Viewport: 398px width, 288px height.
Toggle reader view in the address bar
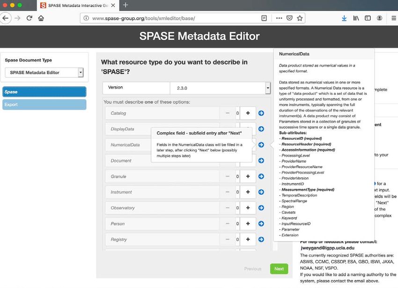point(264,18)
